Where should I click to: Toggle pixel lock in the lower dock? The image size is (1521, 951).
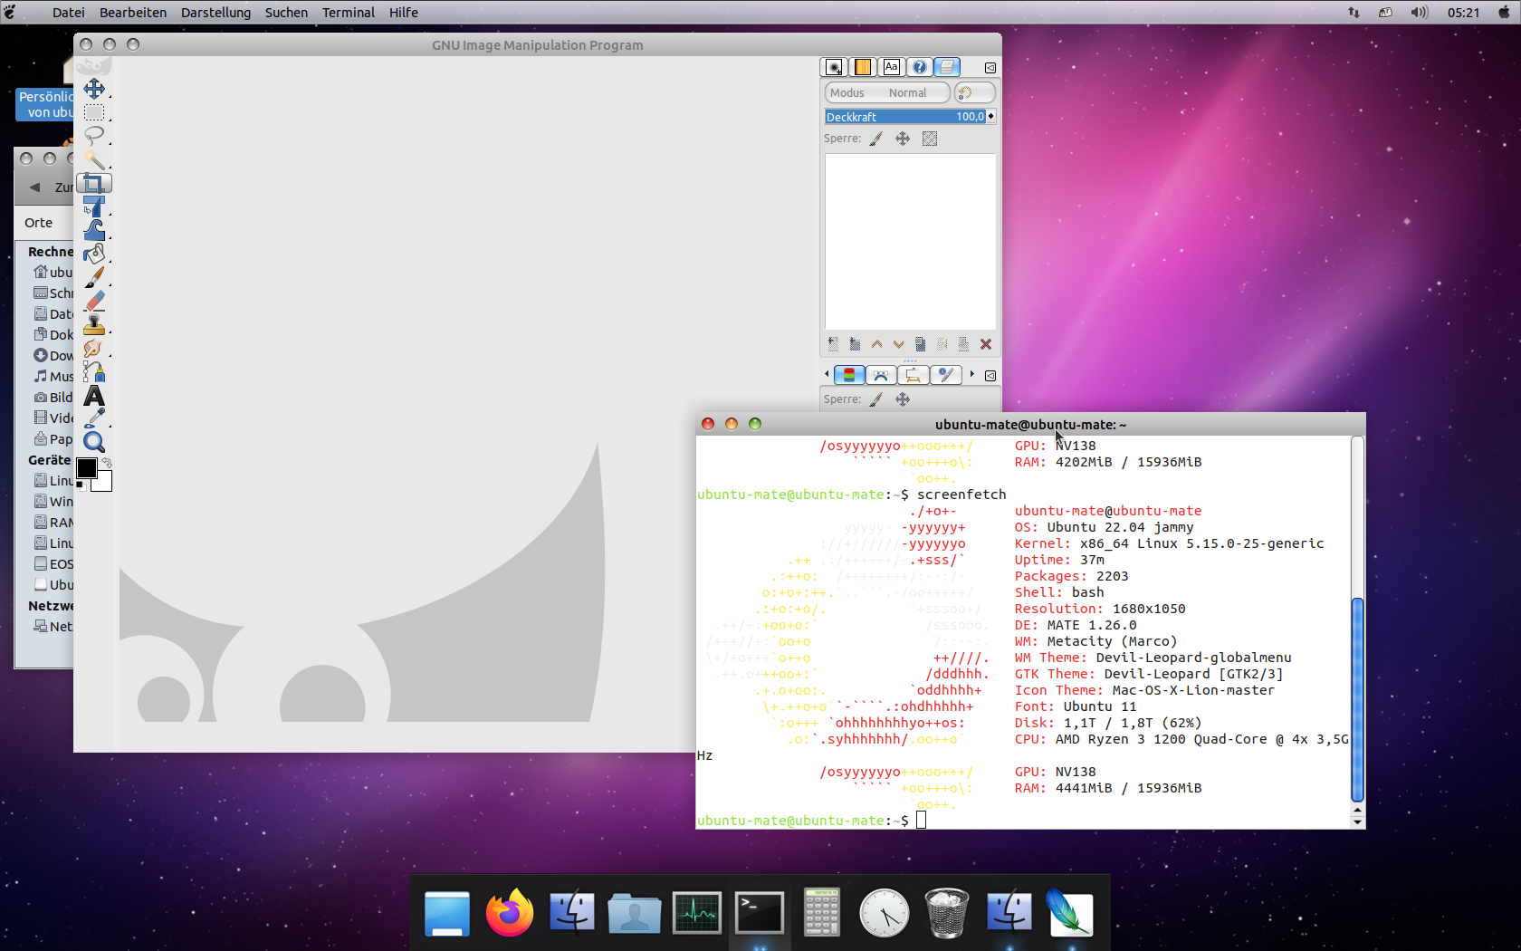point(876,399)
